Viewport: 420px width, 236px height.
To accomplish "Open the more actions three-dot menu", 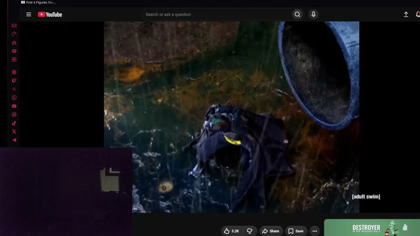I will (x=315, y=231).
